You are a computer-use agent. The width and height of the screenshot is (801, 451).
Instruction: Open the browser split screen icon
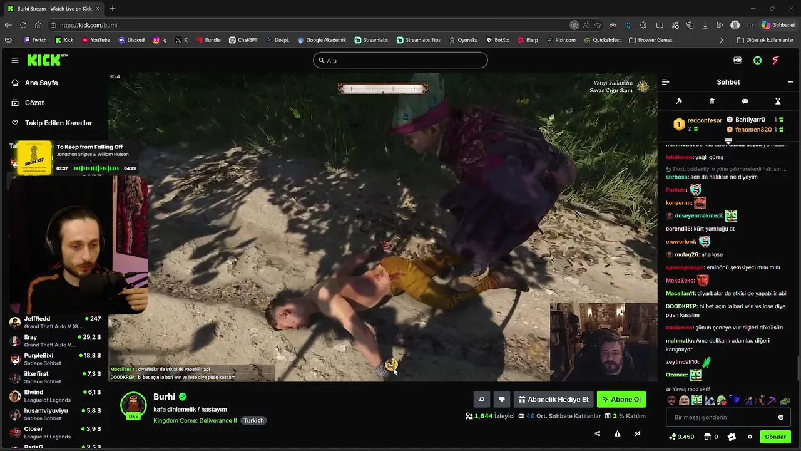[660, 25]
